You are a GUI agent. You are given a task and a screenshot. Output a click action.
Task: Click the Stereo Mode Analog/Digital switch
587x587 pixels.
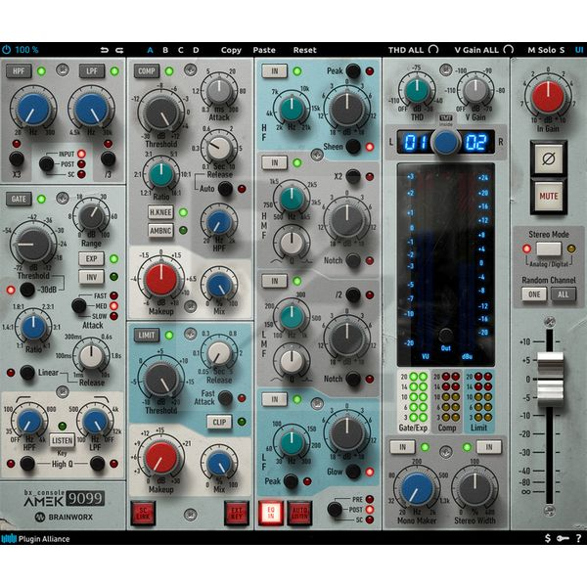click(549, 248)
